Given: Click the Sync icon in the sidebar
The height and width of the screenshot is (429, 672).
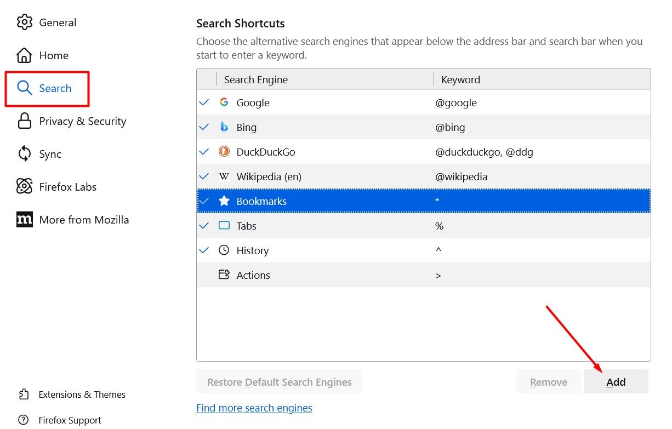Looking at the screenshot, I should [x=24, y=154].
